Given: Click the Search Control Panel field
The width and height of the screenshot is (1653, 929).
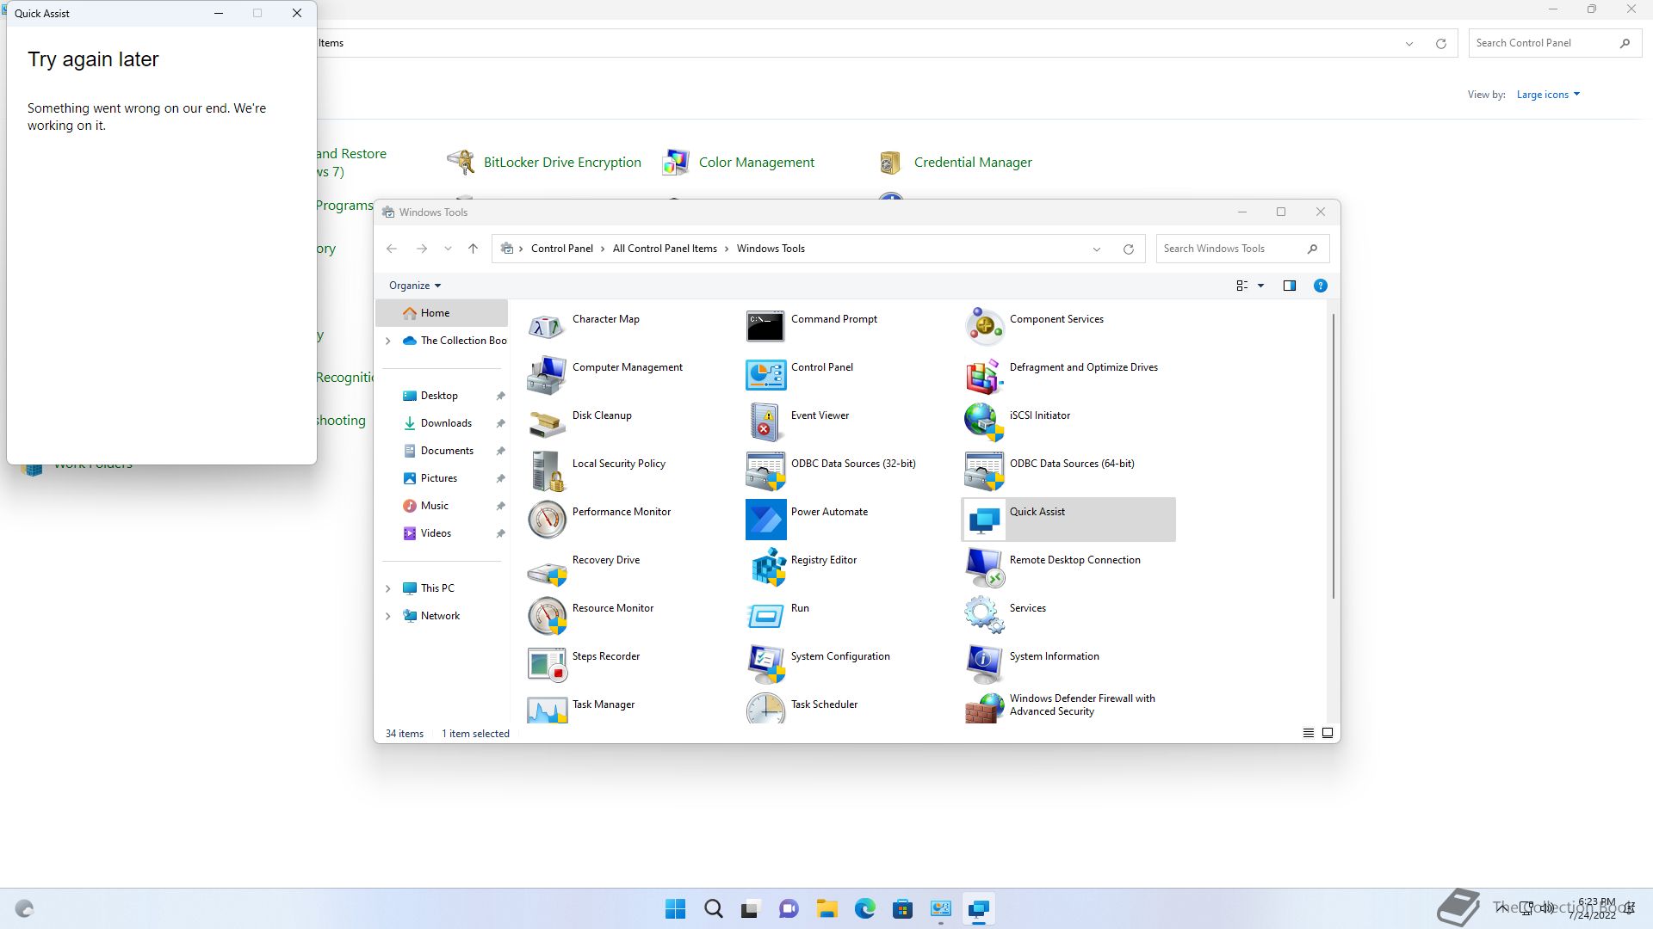Looking at the screenshot, I should pyautogui.click(x=1555, y=43).
